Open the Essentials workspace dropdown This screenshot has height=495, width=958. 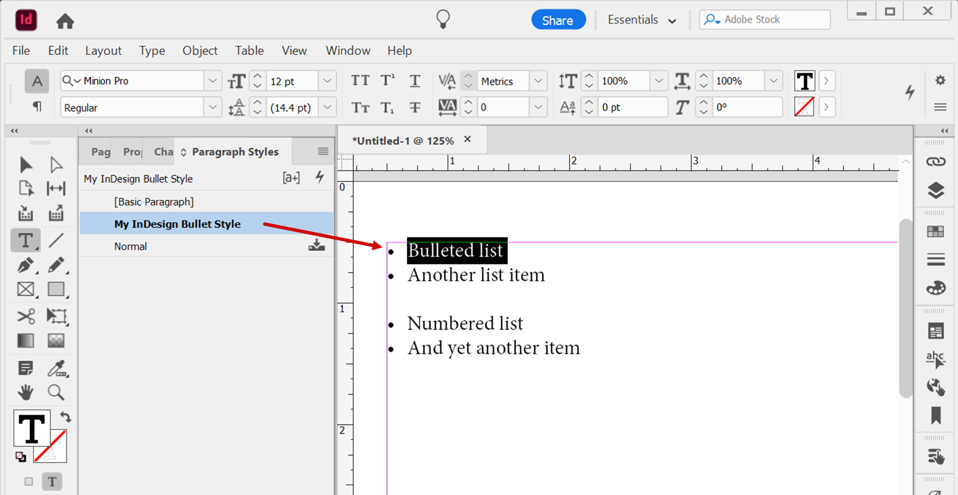coord(642,20)
